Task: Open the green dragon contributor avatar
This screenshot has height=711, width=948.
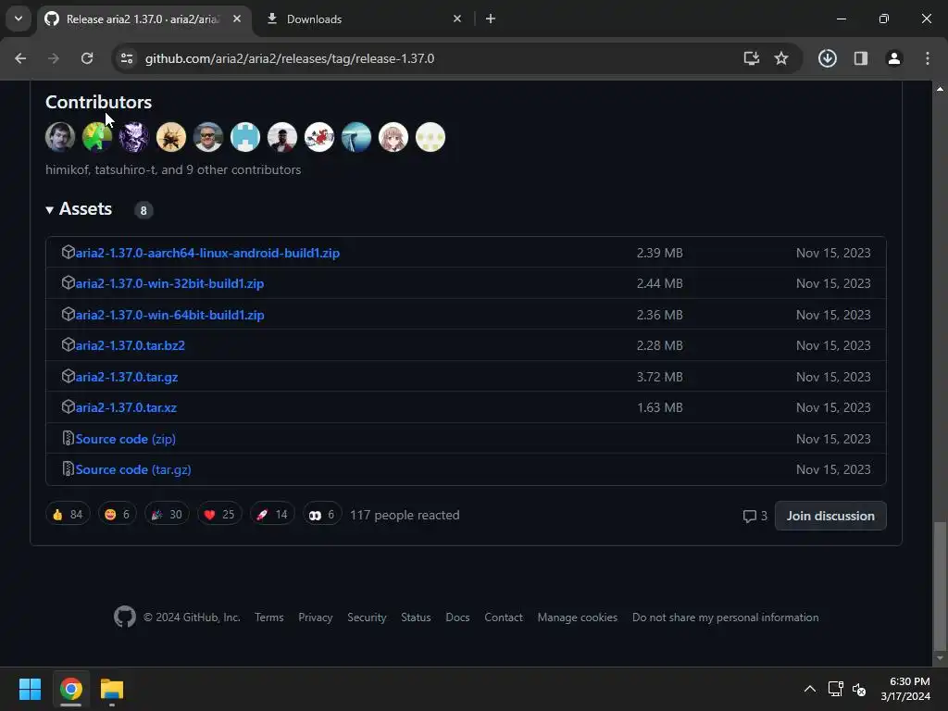Action: point(96,137)
